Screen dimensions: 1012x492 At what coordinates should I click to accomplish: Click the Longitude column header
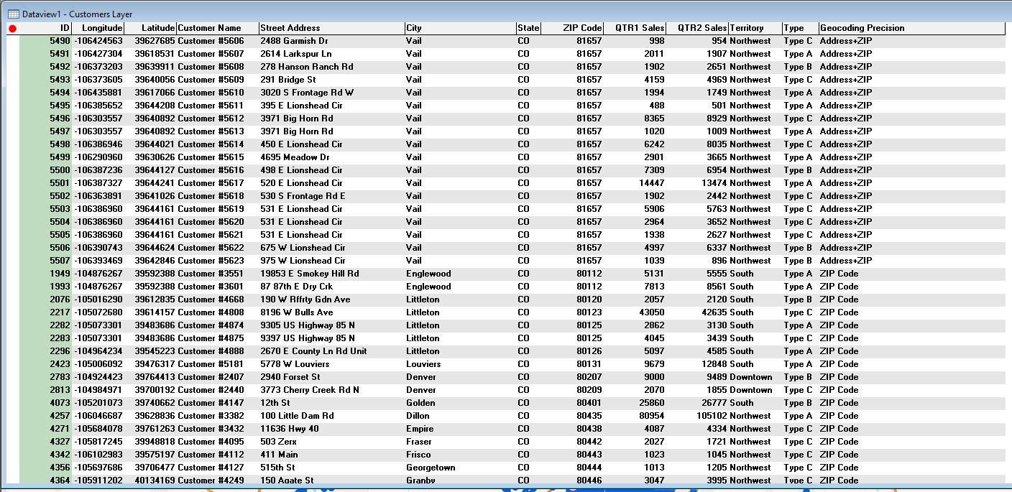click(98, 28)
